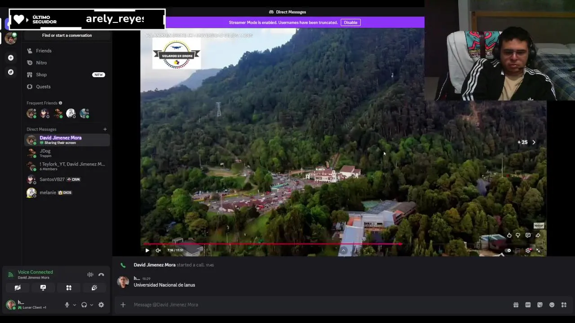Click the voice connection signal icon
Viewport: 575px width, 323px height.
coord(11,275)
